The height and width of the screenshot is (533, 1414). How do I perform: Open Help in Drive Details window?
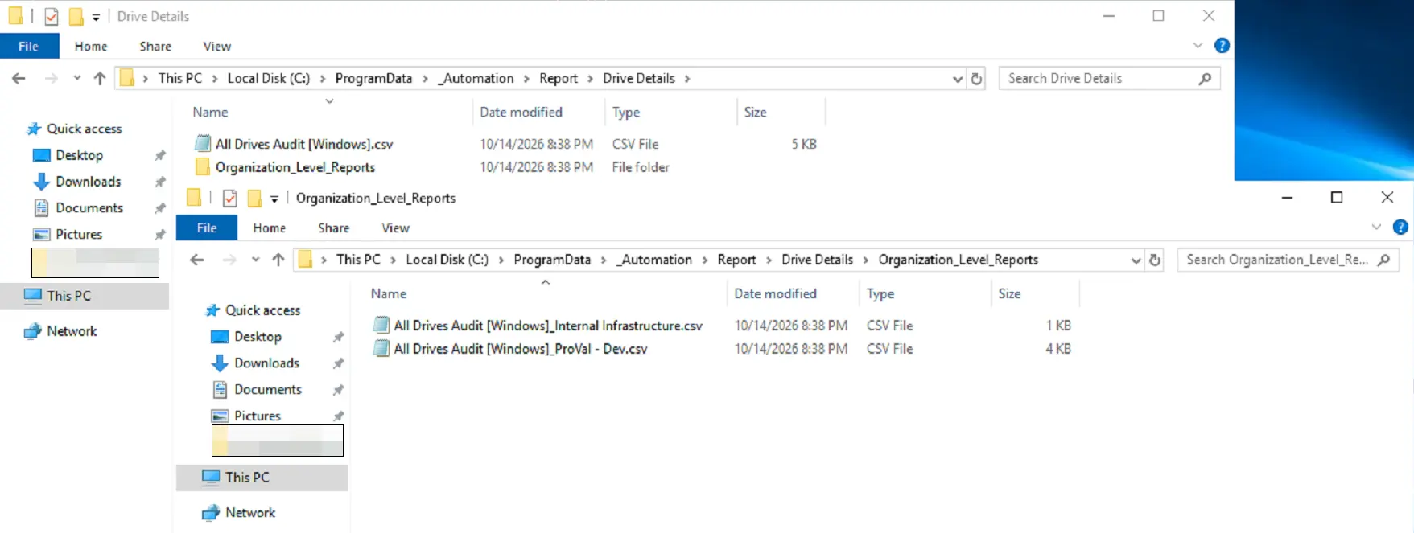[x=1222, y=46]
